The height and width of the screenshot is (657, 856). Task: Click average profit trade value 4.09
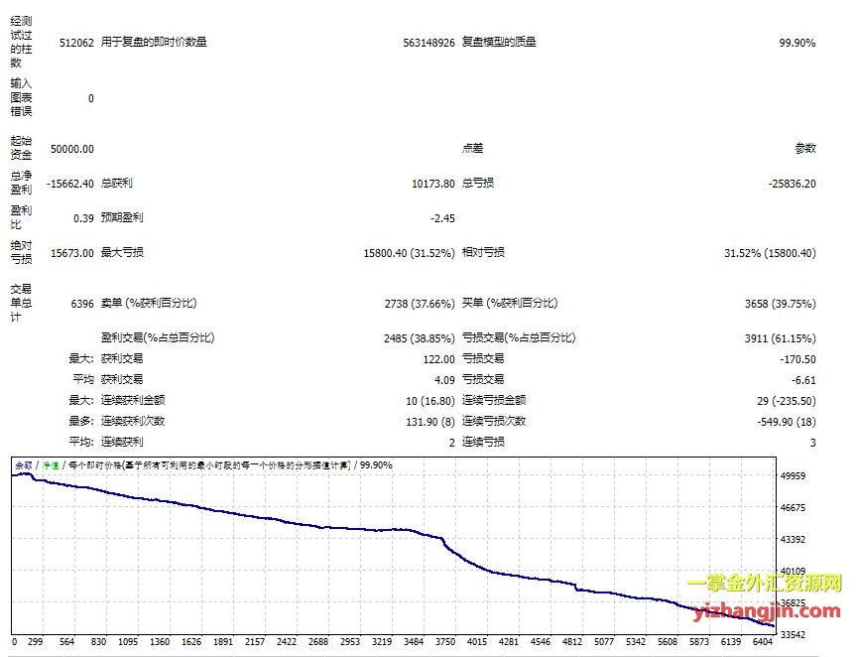click(x=444, y=380)
